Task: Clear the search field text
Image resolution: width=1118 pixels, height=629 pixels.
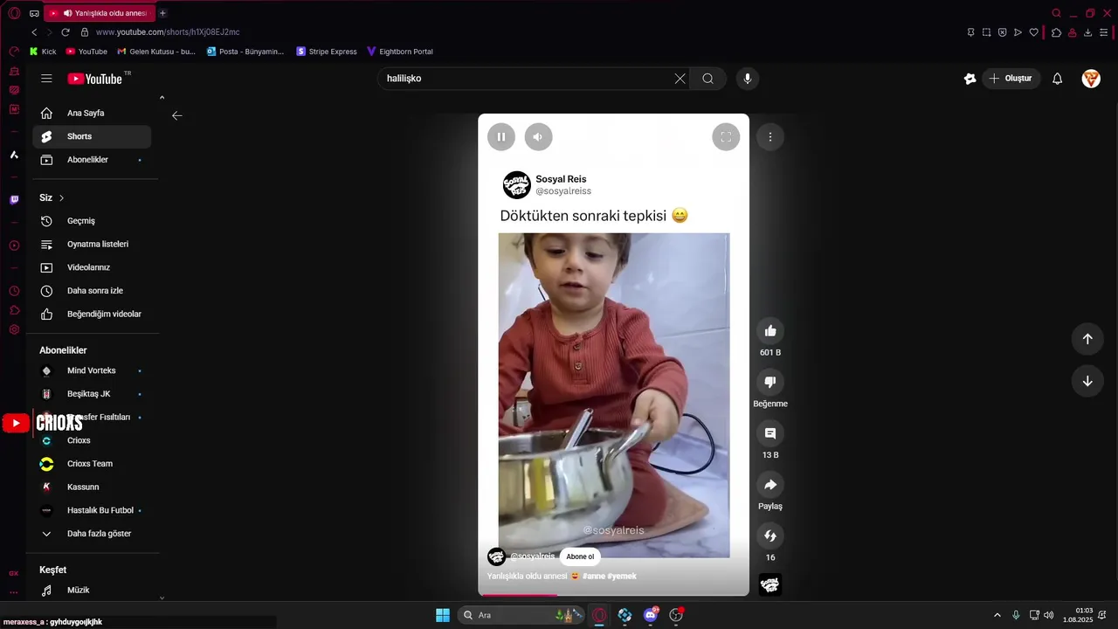Action: point(680,79)
